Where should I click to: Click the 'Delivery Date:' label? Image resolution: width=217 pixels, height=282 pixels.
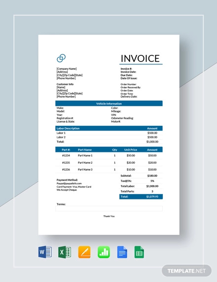point(129,96)
